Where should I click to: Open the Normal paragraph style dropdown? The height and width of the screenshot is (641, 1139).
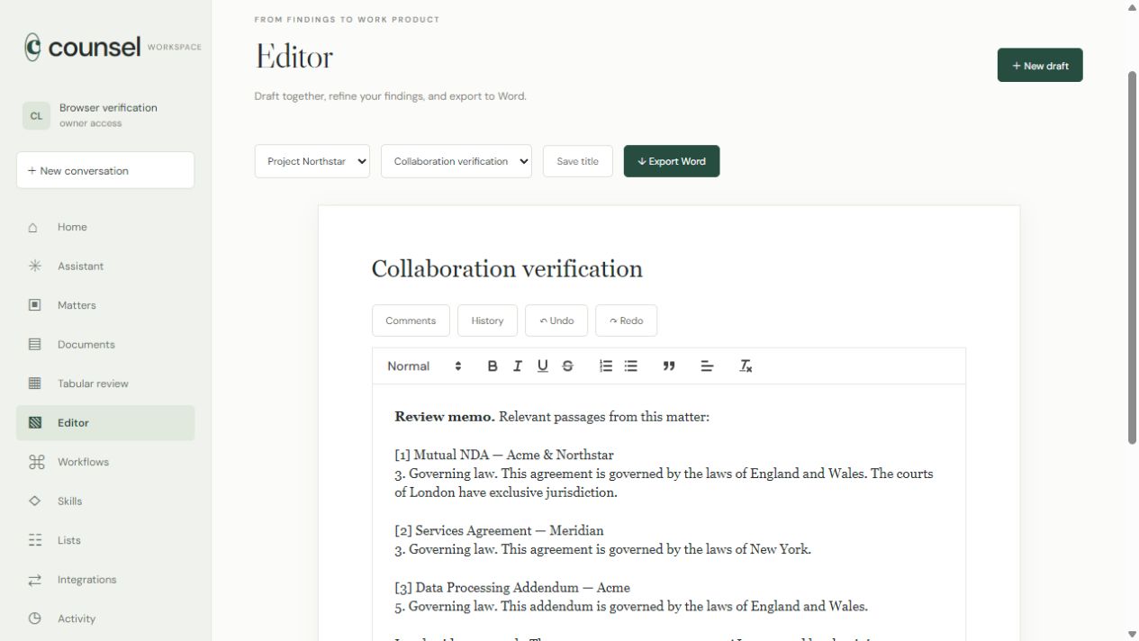[424, 366]
